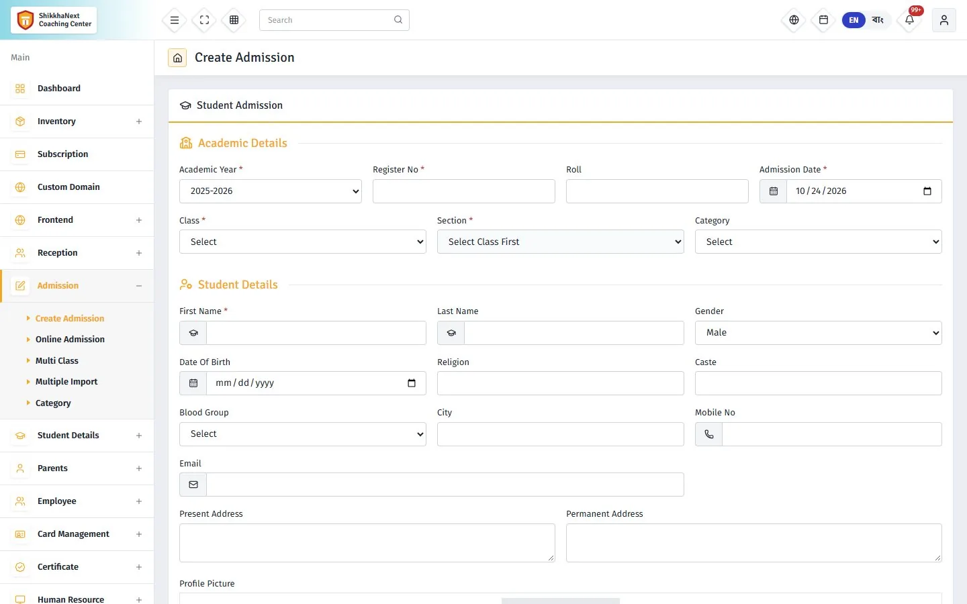Open the Class dropdown
The image size is (967, 604).
[303, 242]
